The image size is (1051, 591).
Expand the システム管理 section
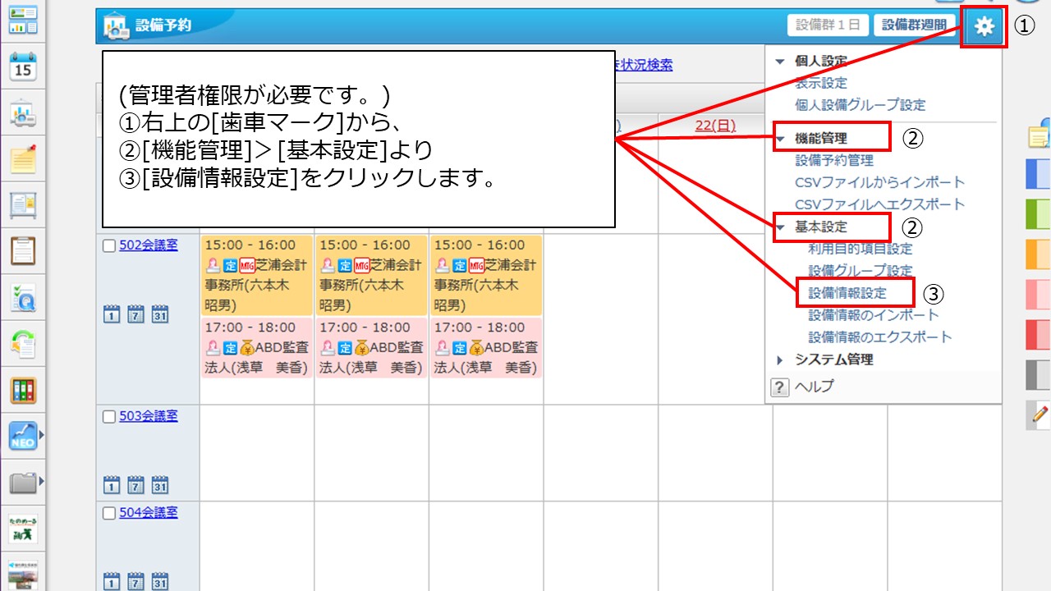coord(780,360)
